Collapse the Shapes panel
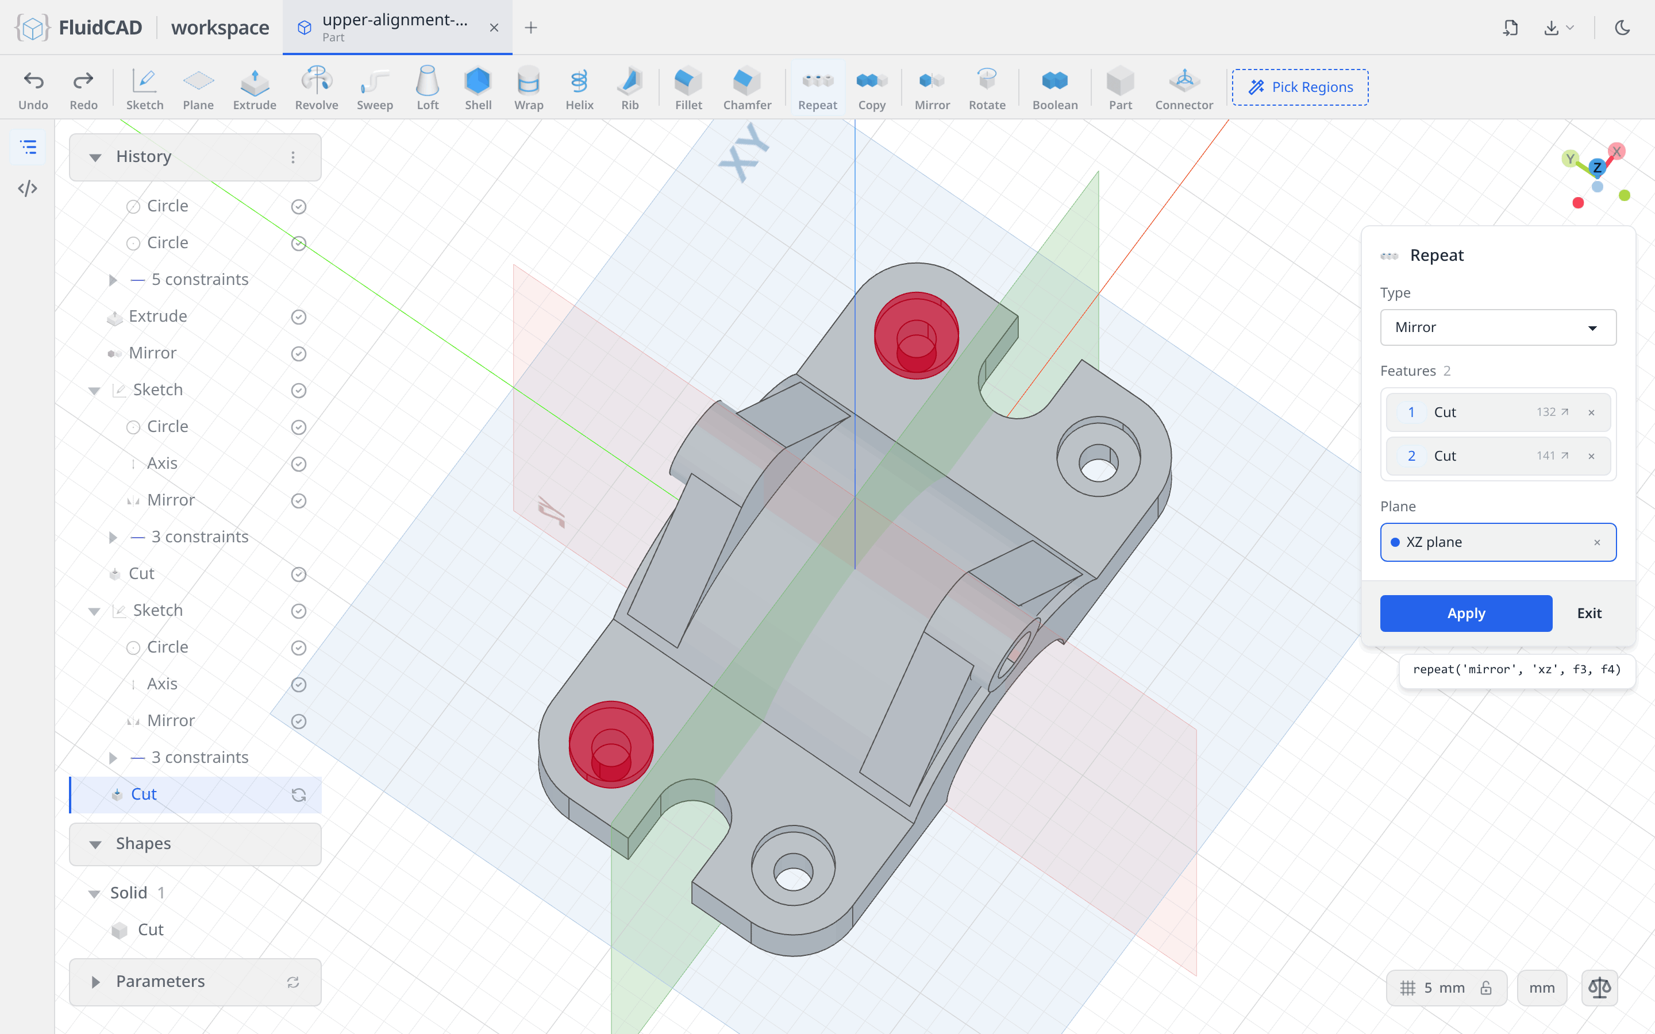1655x1034 pixels. [96, 844]
